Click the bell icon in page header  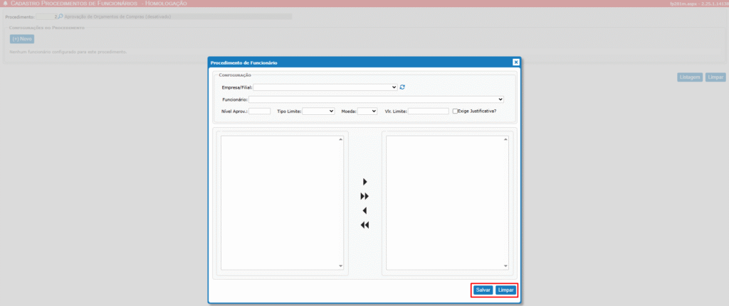tap(5, 4)
